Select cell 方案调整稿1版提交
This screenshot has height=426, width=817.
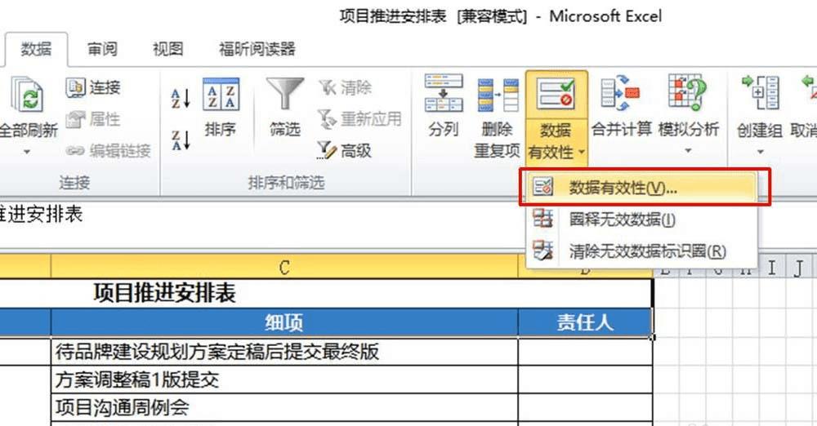[284, 379]
